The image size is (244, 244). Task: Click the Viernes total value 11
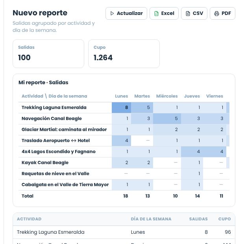tap(222, 196)
